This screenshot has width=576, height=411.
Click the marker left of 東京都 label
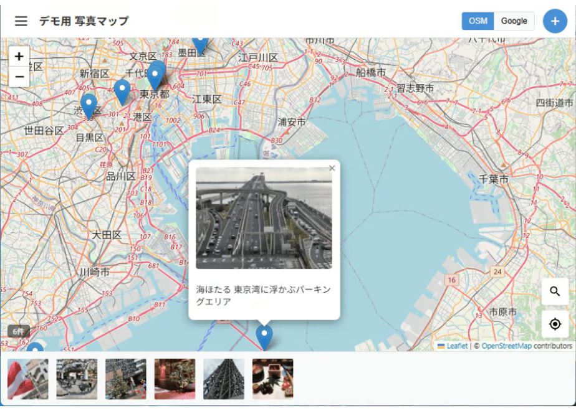[x=122, y=92]
